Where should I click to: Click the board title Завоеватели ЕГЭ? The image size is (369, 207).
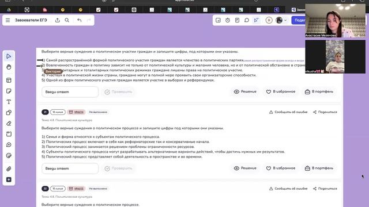click(x=31, y=20)
